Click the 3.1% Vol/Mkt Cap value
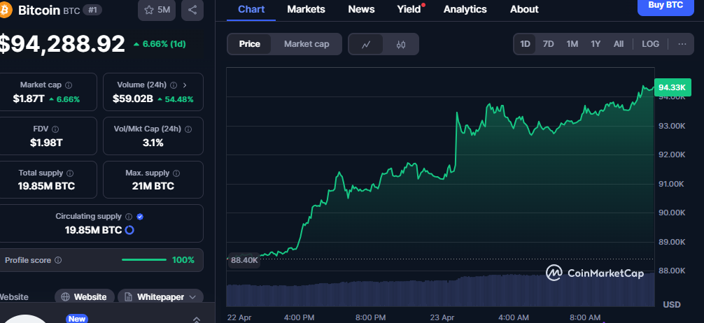Viewport: 704px width, 323px height. pos(153,143)
